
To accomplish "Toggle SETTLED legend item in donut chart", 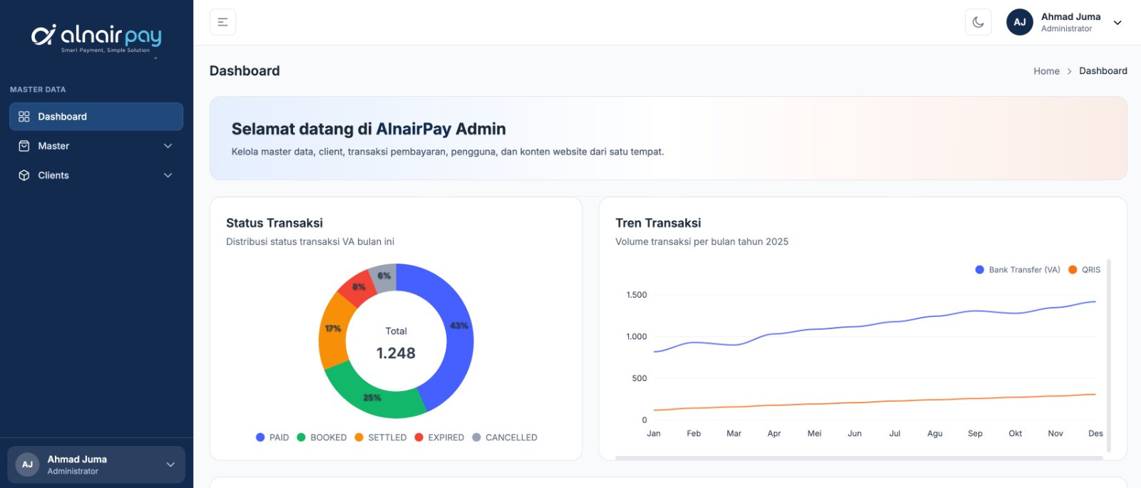I will point(380,437).
